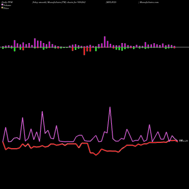Click the green-red Price legend swatch
The width and height of the screenshot is (189, 189).
click(x=2, y=8)
